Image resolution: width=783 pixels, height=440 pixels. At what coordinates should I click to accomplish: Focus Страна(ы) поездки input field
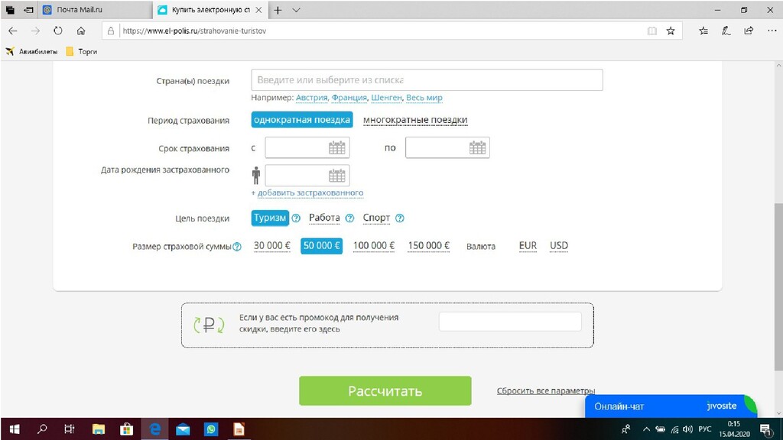tap(427, 79)
